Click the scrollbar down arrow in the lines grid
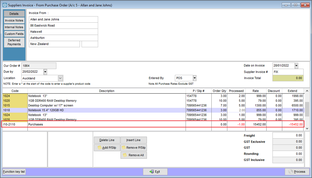 point(307,128)
